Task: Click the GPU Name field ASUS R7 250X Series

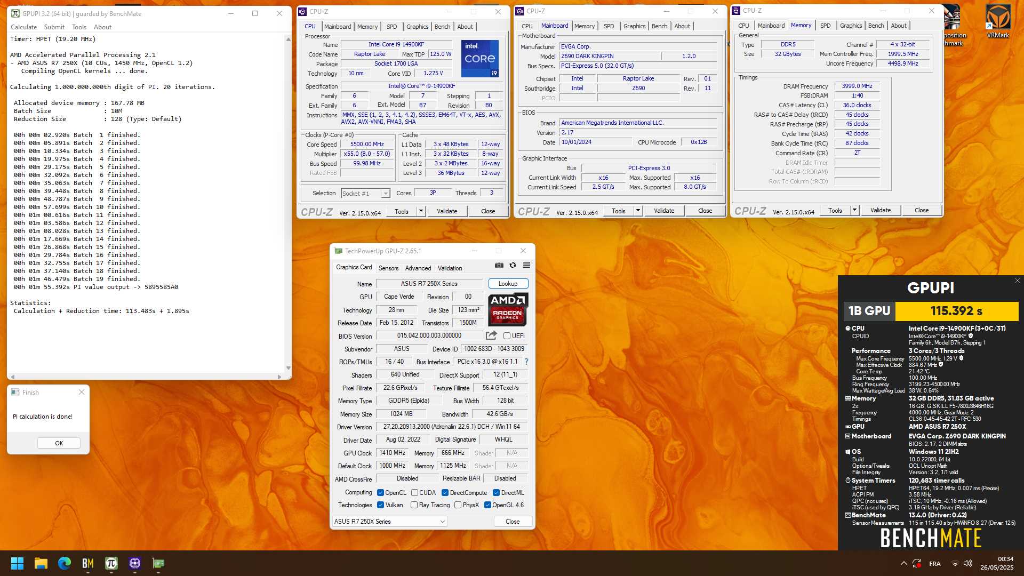Action: click(x=429, y=284)
